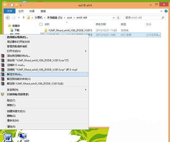Select 解压文件(A)... from context menu
The image size is (170, 142).
click(44, 74)
